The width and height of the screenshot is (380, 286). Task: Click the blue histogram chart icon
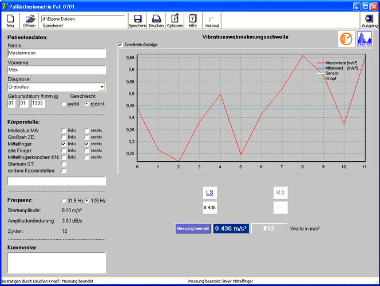click(364, 39)
